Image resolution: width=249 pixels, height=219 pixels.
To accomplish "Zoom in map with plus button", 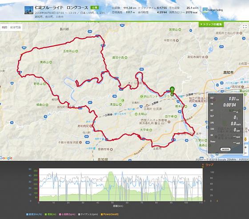I will point(245,147).
